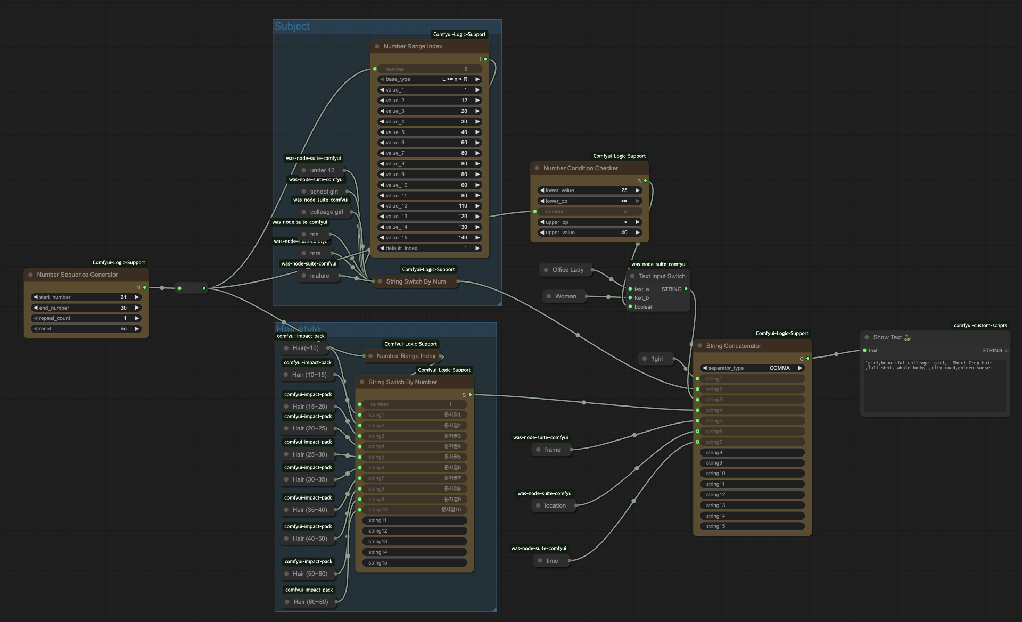The image size is (1022, 622).
Task: Collapse the Number Sequence Generator node dot
Action: click(x=31, y=275)
